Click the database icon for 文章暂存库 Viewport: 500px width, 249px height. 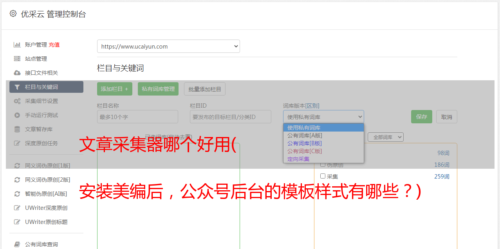coord(17,129)
